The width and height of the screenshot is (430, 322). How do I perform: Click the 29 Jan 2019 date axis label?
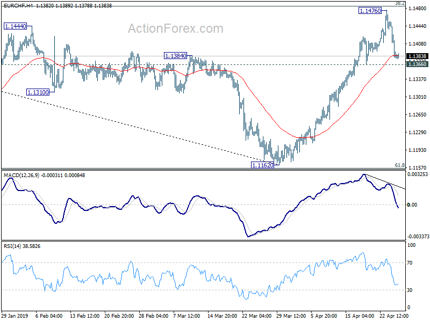coord(15,316)
